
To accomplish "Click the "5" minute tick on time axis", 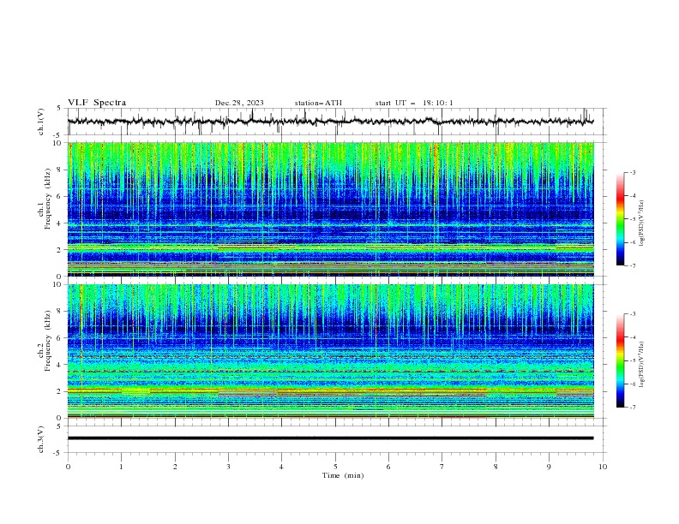I will [335, 467].
